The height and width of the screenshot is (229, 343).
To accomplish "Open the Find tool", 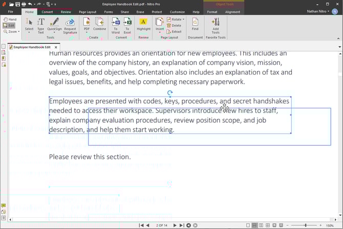I will (x=195, y=24).
